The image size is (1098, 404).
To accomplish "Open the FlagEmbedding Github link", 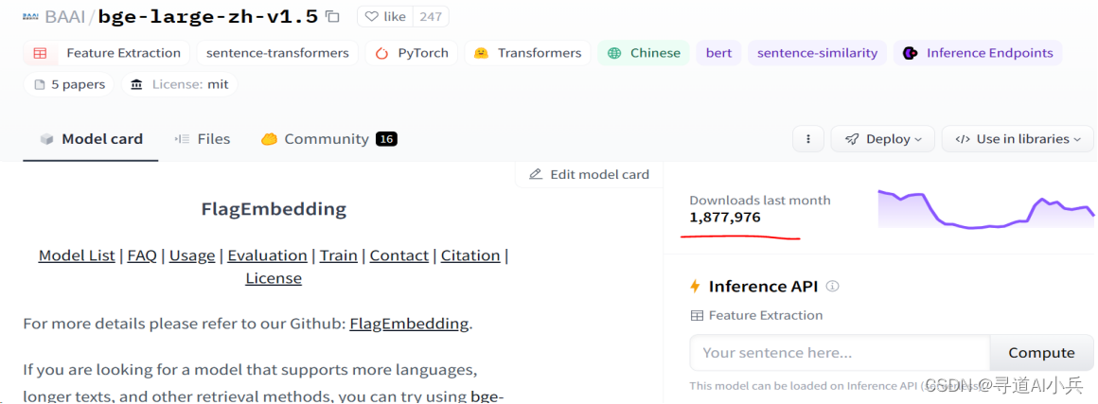I will (409, 324).
